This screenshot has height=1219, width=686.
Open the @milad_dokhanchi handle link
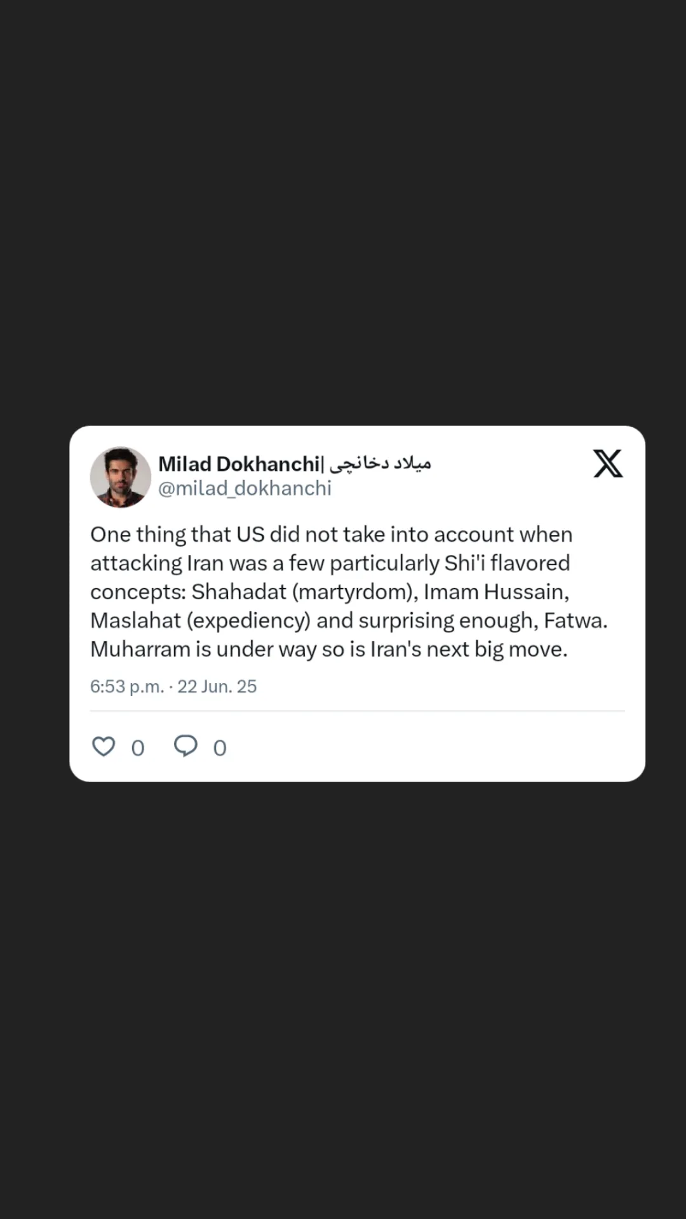point(245,488)
